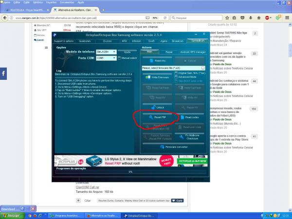Click the Read info button
Screen dimensions: 292x219
157,61
